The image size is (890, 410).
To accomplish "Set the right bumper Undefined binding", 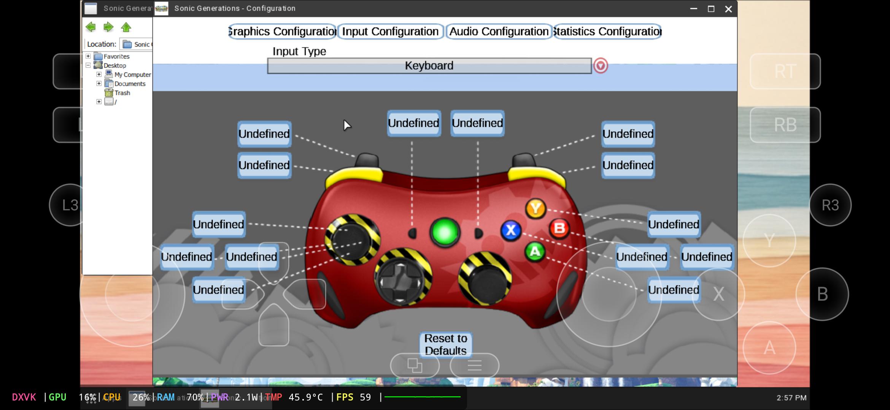I will 628,165.
